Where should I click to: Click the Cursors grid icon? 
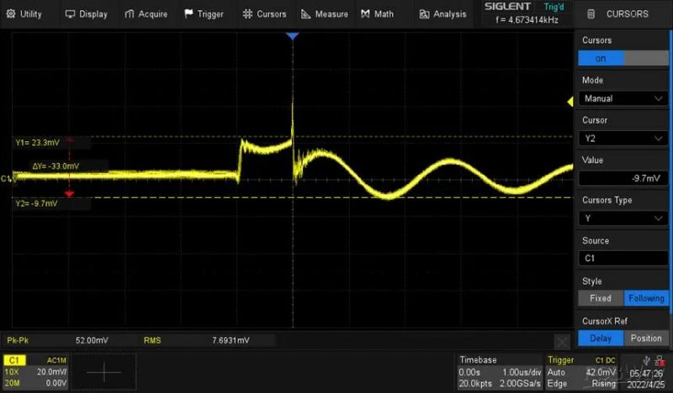(247, 13)
